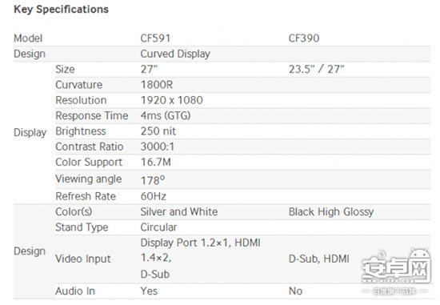Click the Black High Glossy cell
440x305 pixels.
[x=331, y=212]
